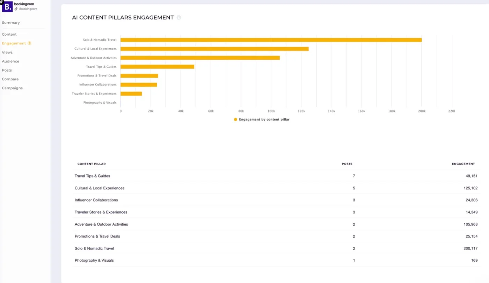Click the engagement value 25,154

point(472,236)
